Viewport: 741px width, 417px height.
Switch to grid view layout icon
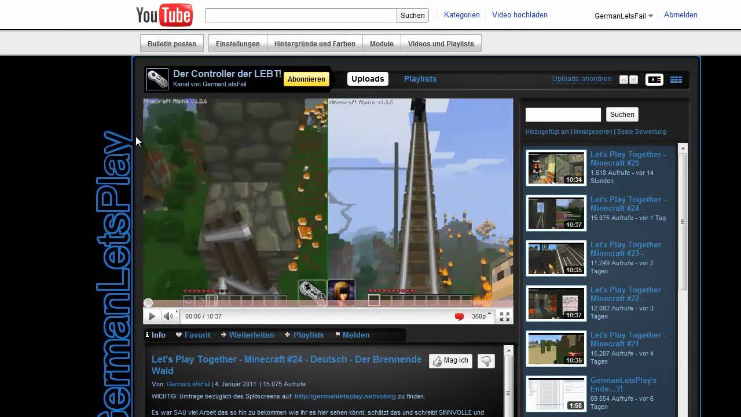[x=676, y=80]
